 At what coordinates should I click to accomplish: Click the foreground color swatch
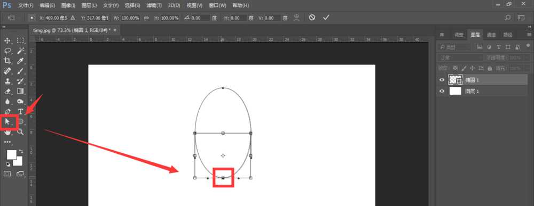click(x=12, y=155)
